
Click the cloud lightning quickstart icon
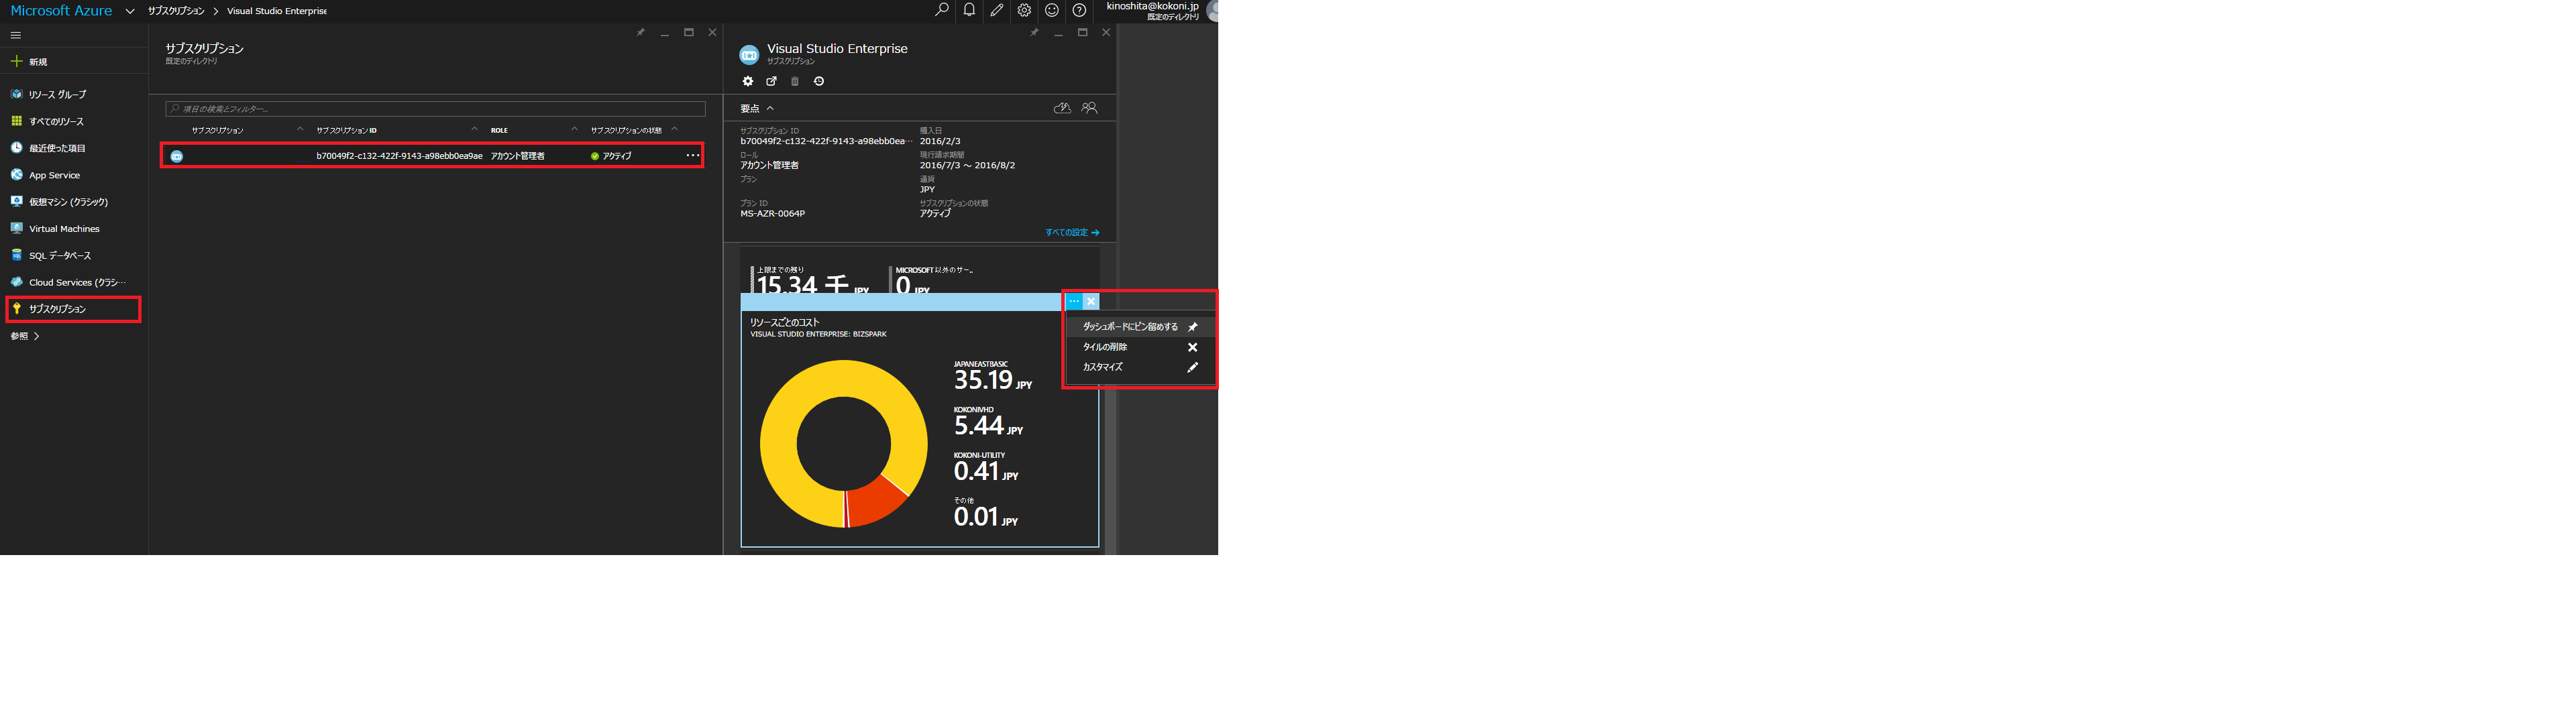1062,108
